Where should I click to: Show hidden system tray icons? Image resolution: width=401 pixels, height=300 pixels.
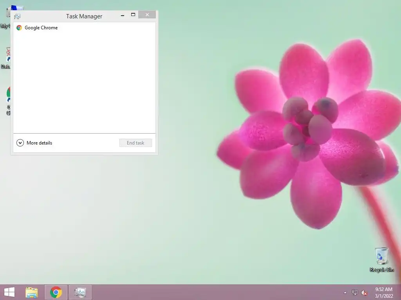345,293
